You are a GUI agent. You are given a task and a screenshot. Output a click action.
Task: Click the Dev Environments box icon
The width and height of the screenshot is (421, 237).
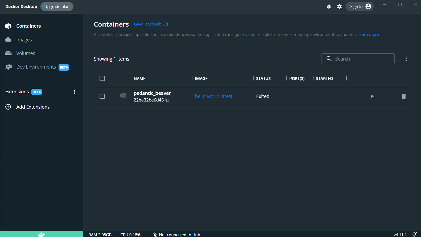[x=8, y=67]
